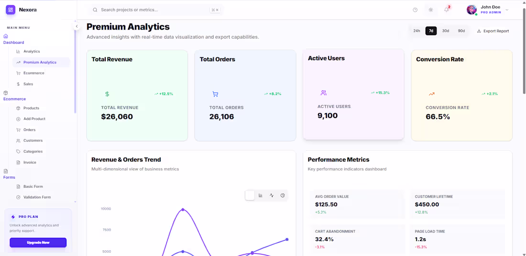This screenshot has width=526, height=256.
Task: Collapse the sidebar with the chevron button
Action: (x=77, y=26)
